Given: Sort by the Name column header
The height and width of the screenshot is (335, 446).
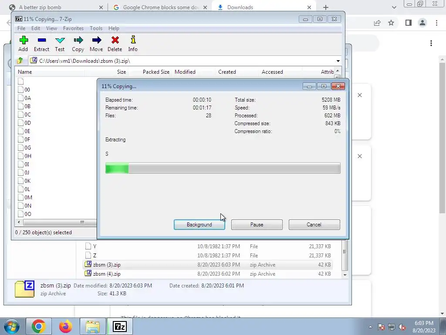Looking at the screenshot, I should [x=50, y=72].
